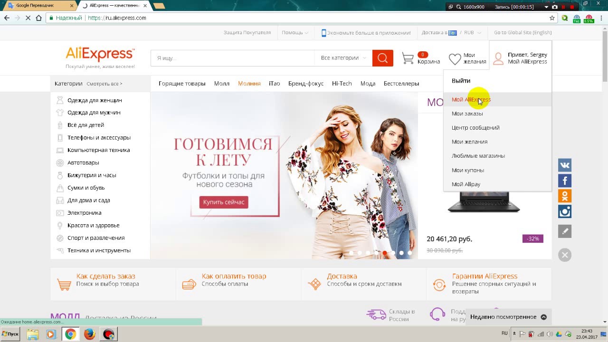
Task: Click Купить сейчас banner button
Action: coord(224,202)
